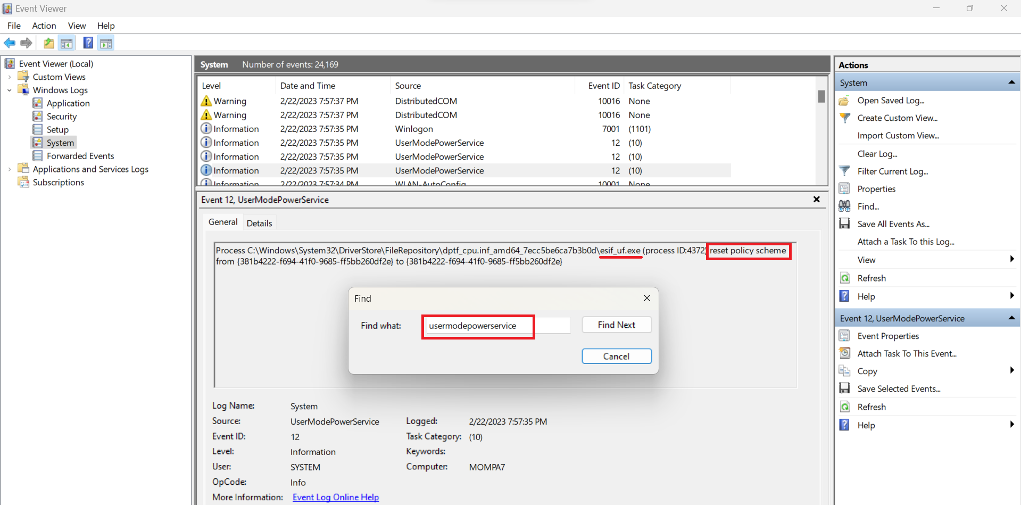Click the Level column header
The width and height of the screenshot is (1021, 505).
point(237,86)
